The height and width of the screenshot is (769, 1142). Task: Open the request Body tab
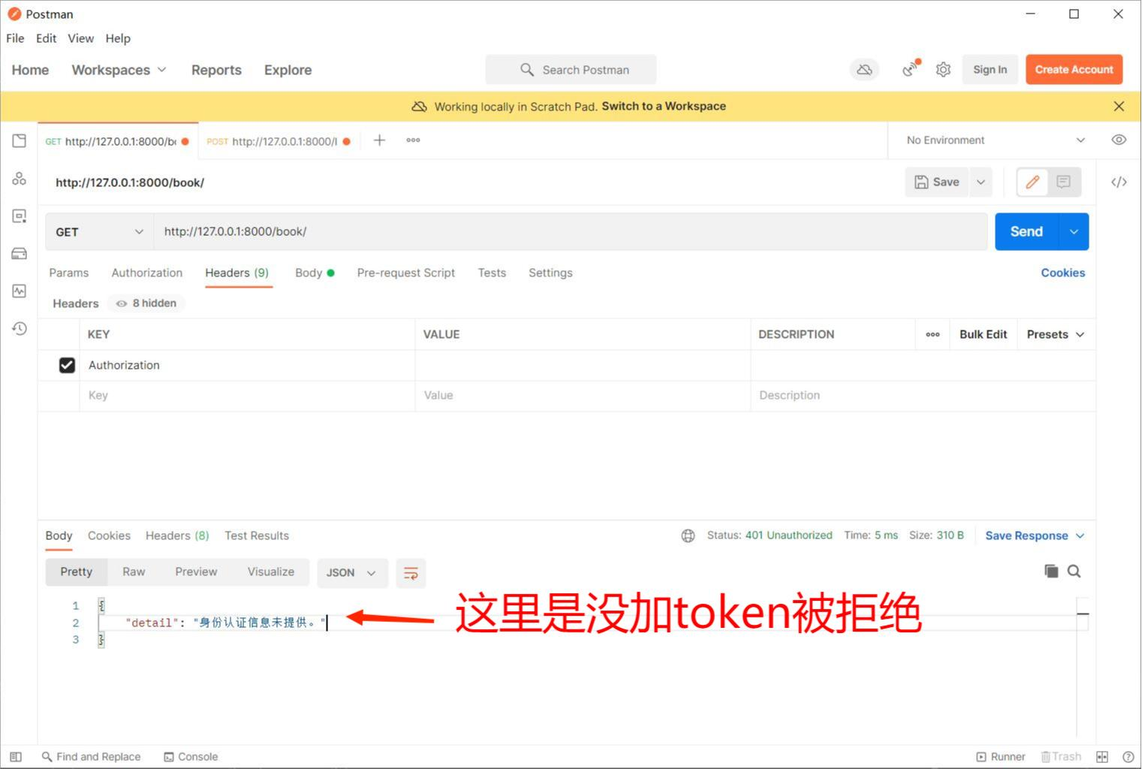pyautogui.click(x=315, y=273)
